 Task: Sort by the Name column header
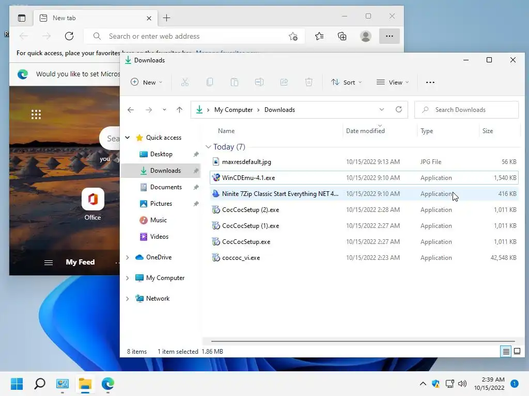pos(226,130)
